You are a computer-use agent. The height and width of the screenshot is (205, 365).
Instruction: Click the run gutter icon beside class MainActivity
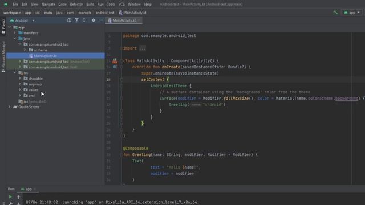115,61
